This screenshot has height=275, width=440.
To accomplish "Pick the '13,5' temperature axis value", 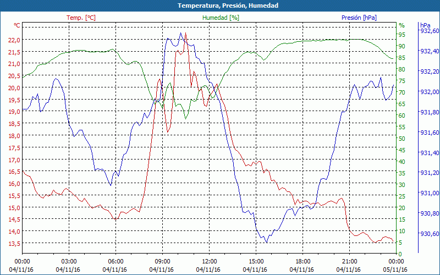I will click(15, 244).
